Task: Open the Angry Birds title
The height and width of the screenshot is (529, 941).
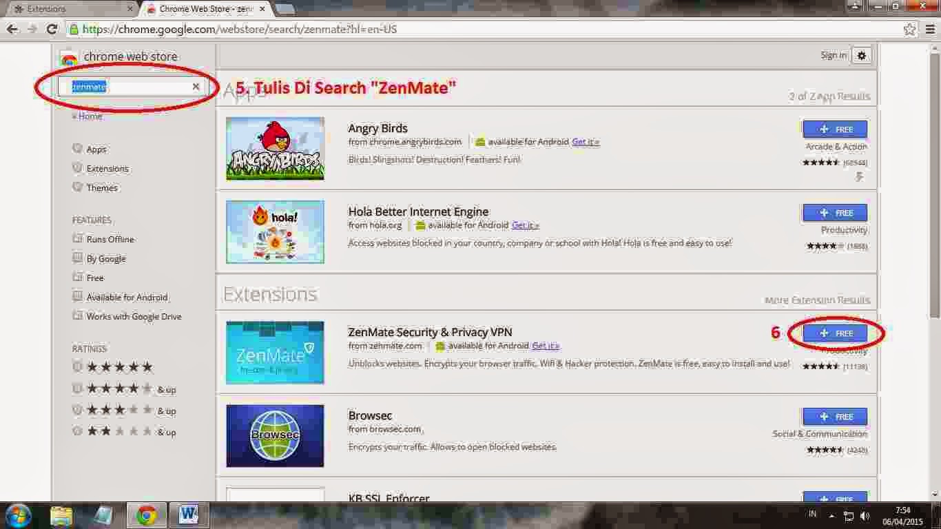Action: point(378,128)
